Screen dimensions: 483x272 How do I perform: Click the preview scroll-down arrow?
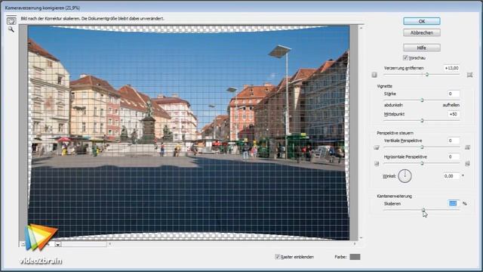[361, 238]
